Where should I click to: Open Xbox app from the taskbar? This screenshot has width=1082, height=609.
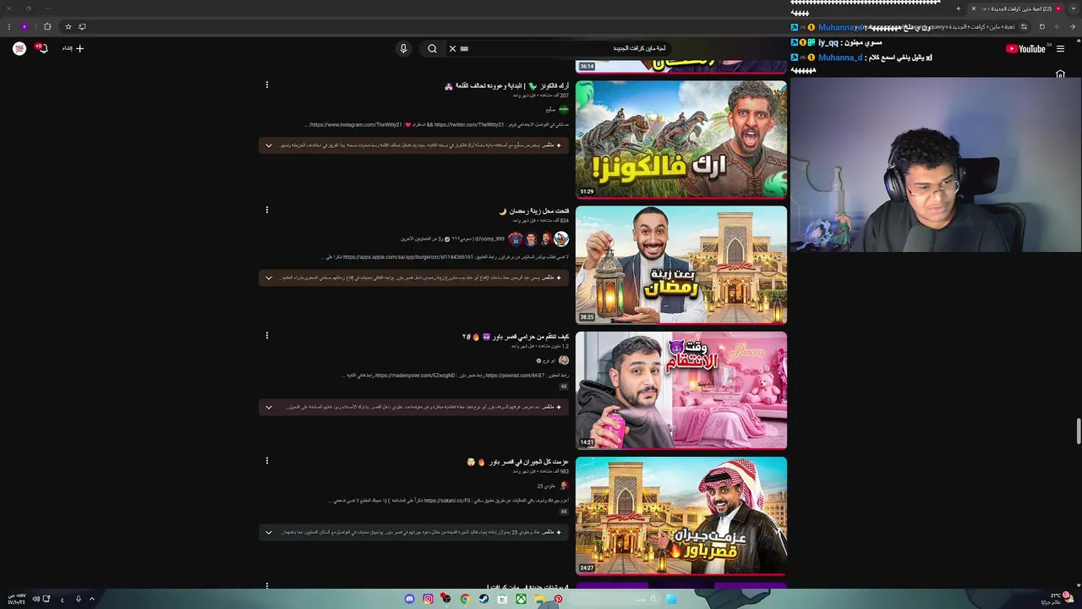(521, 599)
